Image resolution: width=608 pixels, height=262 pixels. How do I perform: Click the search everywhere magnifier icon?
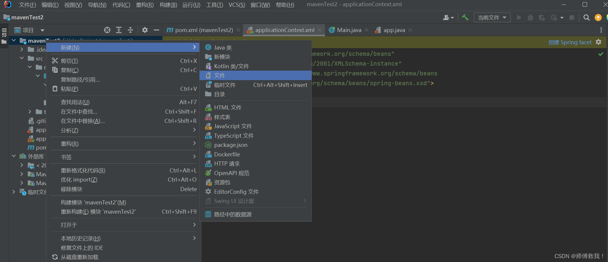(x=586, y=18)
